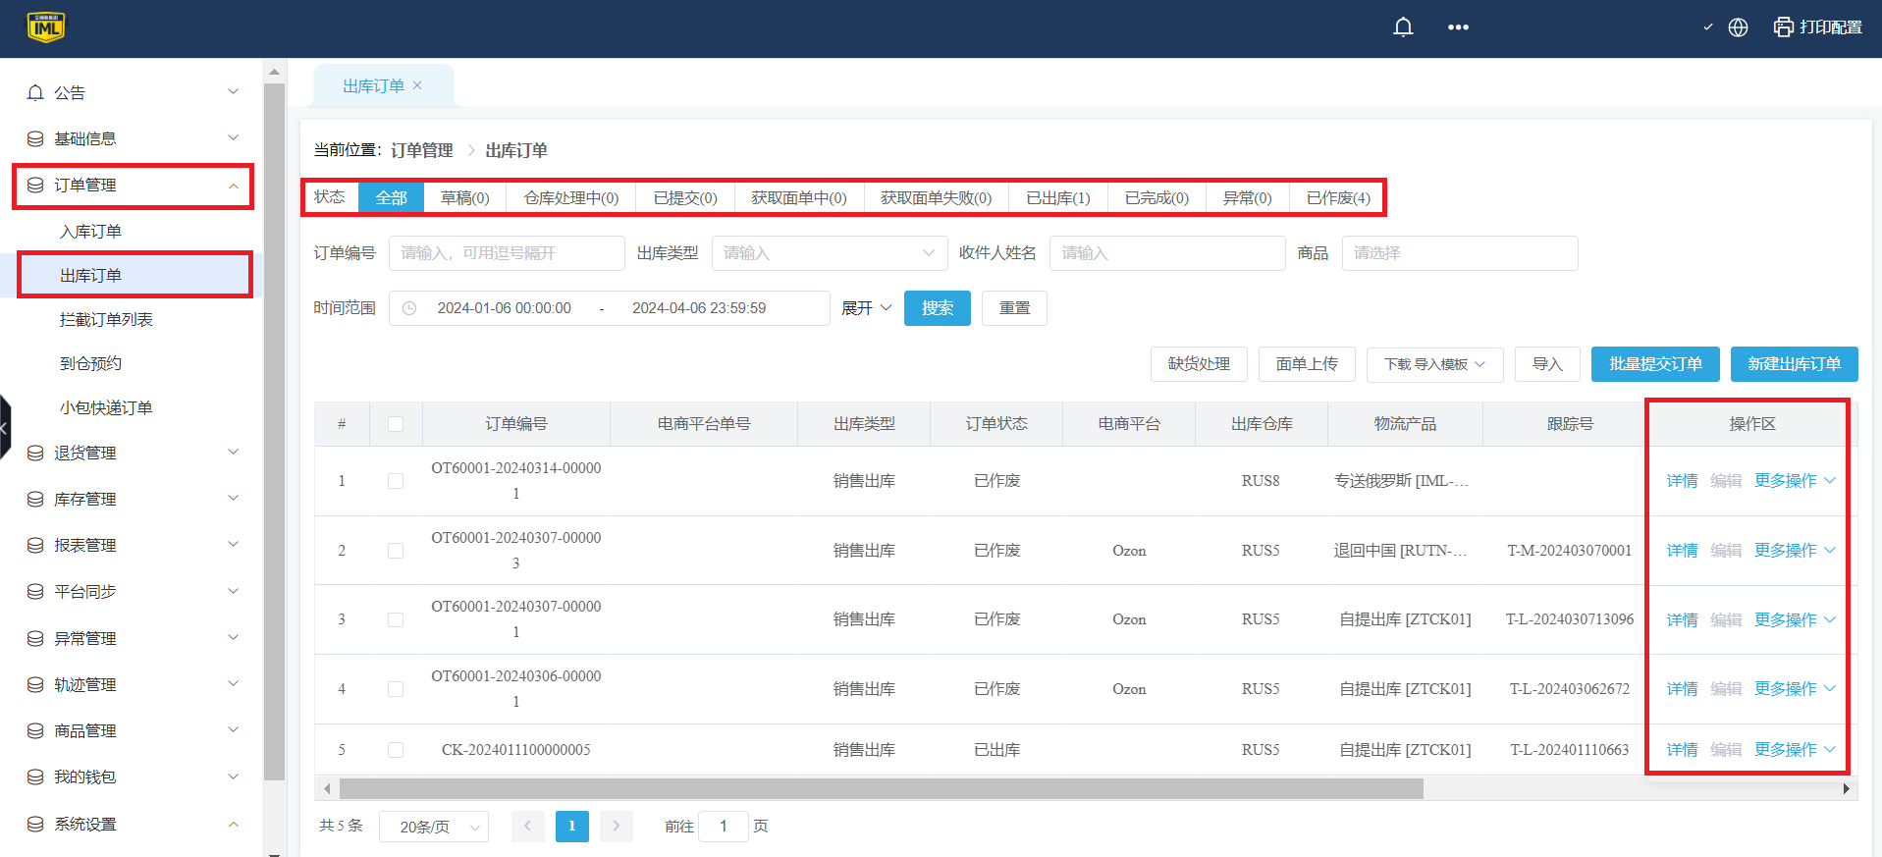
Task: Open the 下载导入模板 dropdown
Action: pyautogui.click(x=1434, y=364)
